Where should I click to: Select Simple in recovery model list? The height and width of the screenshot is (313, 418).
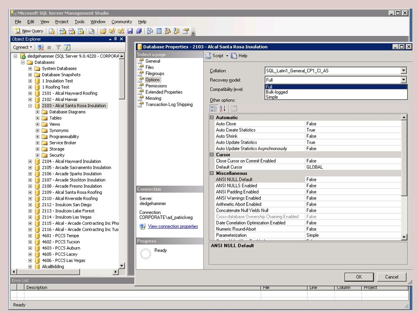point(336,97)
